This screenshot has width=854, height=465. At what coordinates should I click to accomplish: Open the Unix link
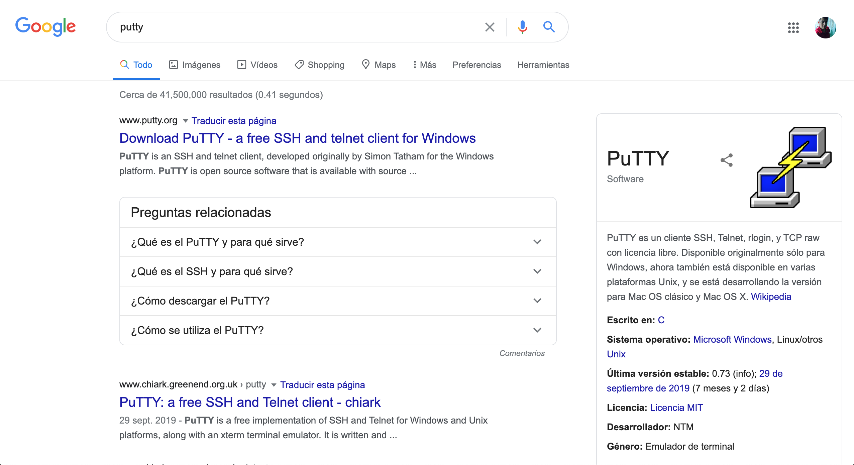pyautogui.click(x=616, y=354)
